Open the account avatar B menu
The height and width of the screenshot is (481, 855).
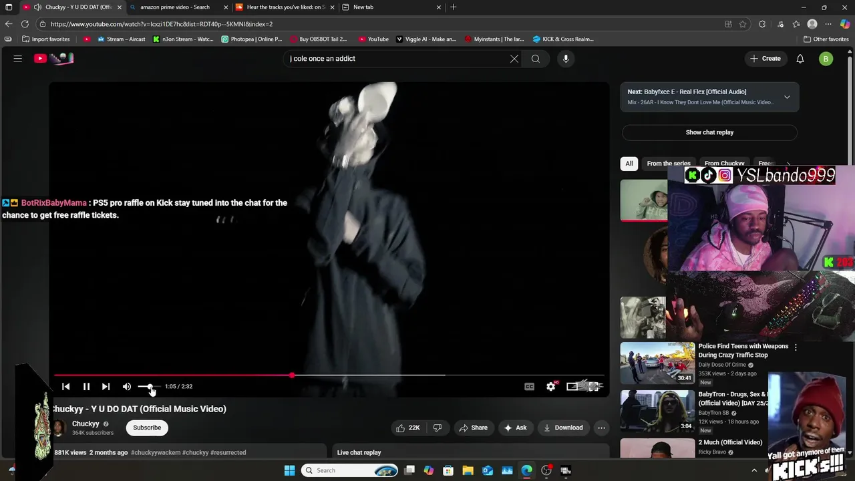click(x=826, y=59)
